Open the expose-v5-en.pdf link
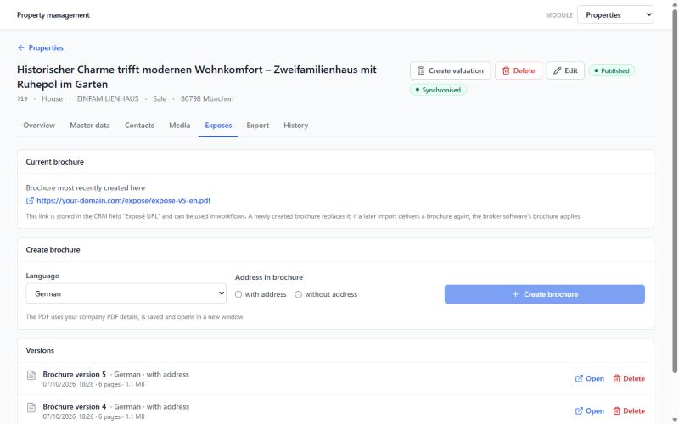The width and height of the screenshot is (679, 424). [123, 200]
